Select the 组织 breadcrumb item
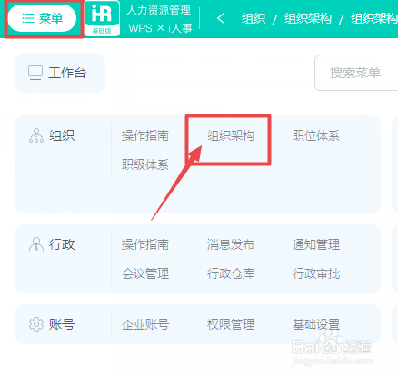Screen dimensions: 398x377 click(x=254, y=19)
